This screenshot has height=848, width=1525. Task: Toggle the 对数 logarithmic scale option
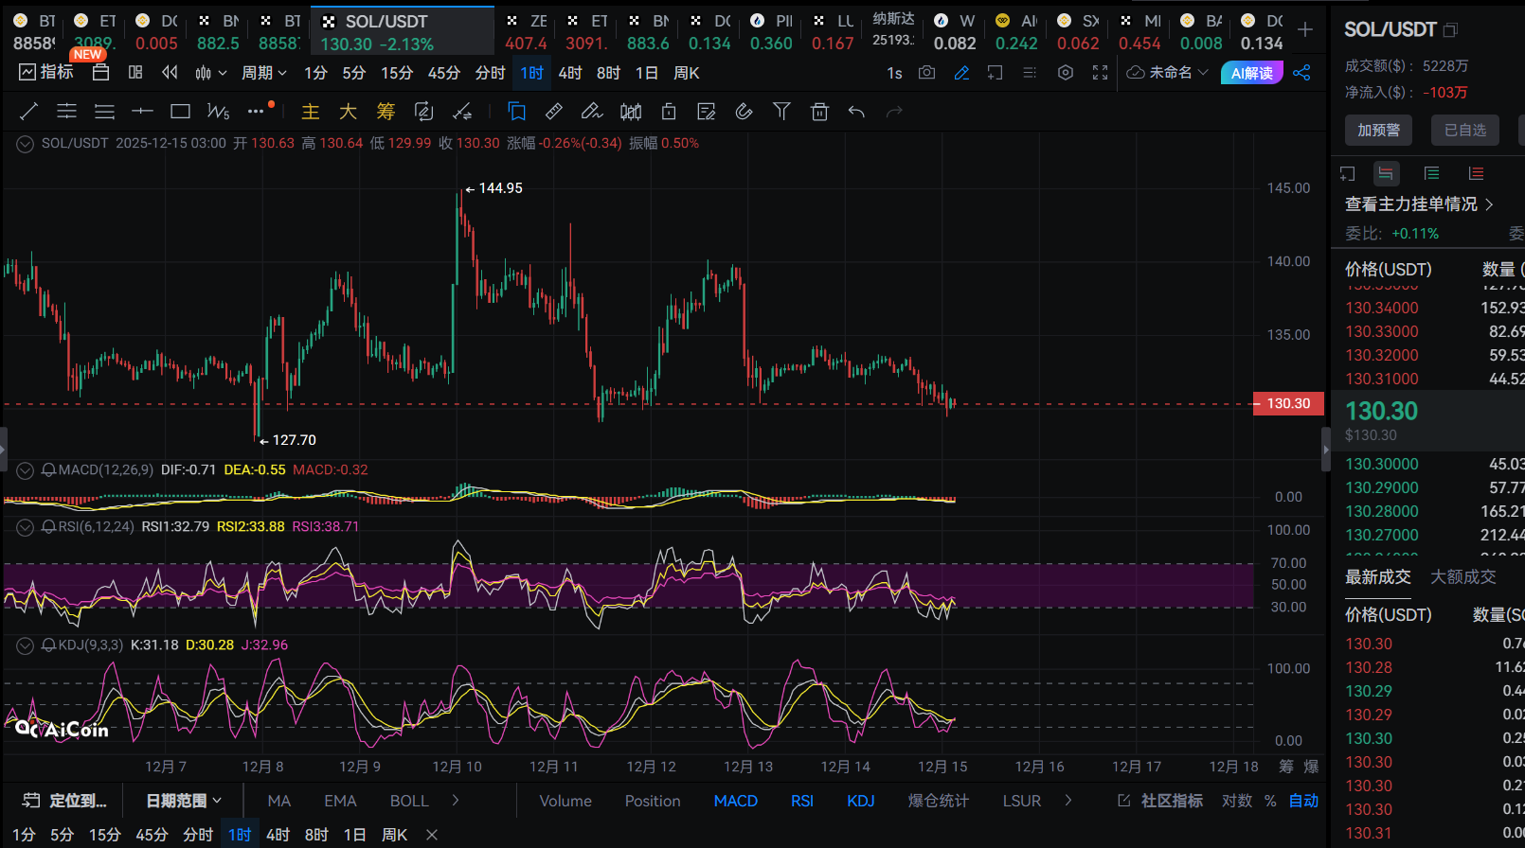1236,801
